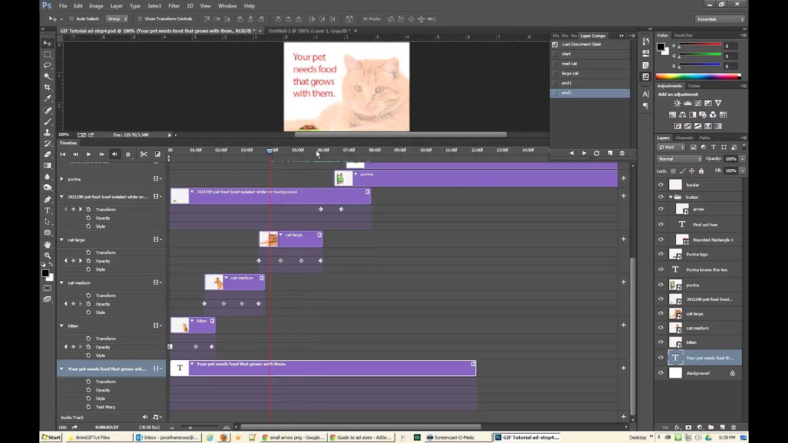Image resolution: width=788 pixels, height=443 pixels.
Task: Toggle visibility of the kitten layer
Action: [661, 342]
